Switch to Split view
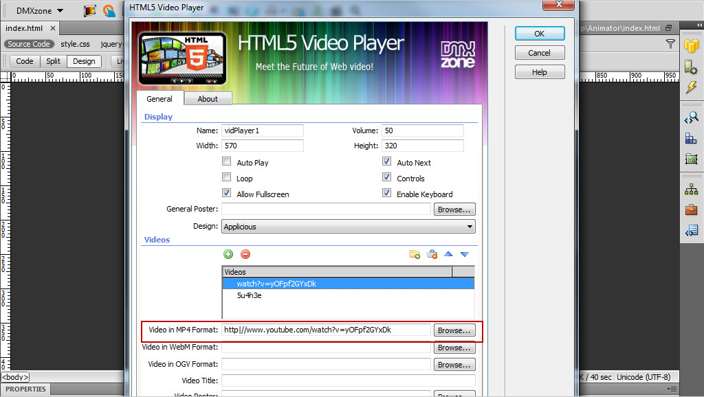Screen dimensions: 704x397 (x=53, y=61)
